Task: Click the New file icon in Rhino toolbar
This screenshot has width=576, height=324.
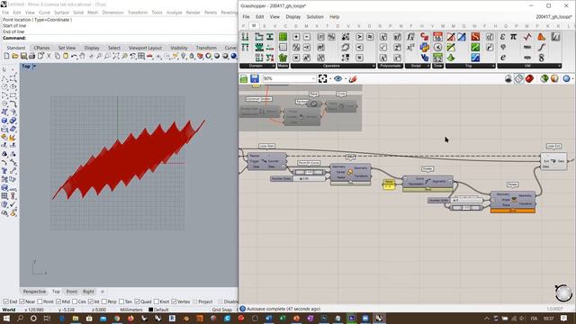Action: (x=6, y=56)
